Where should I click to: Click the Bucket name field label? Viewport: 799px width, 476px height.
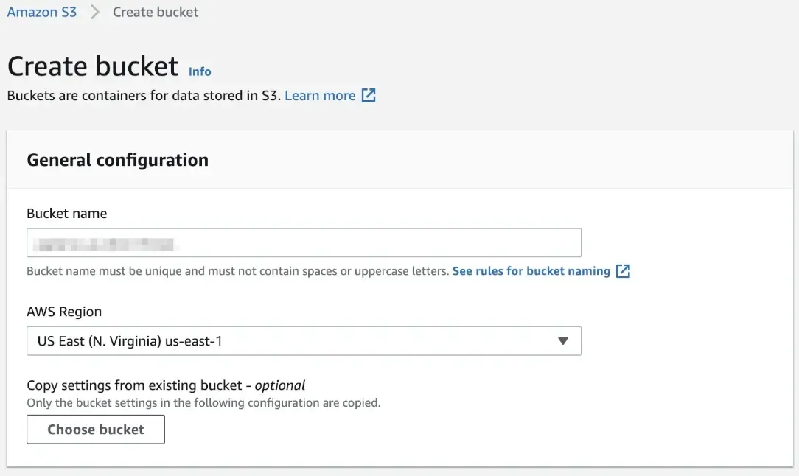coord(66,213)
